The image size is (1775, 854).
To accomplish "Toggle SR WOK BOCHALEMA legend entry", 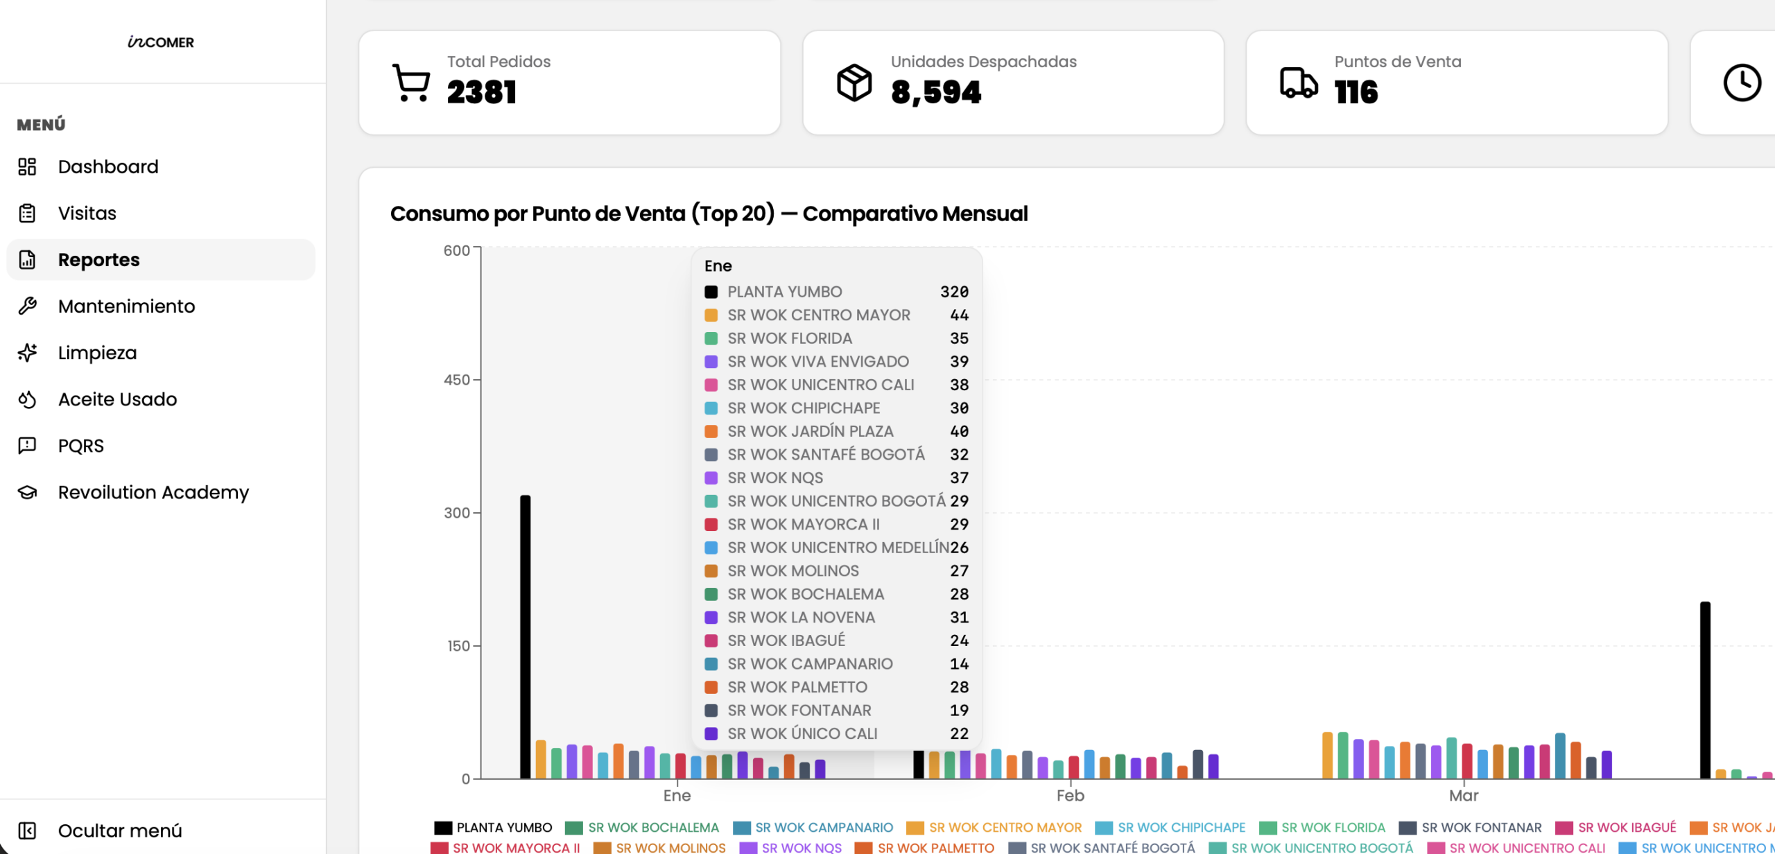I will (x=643, y=828).
